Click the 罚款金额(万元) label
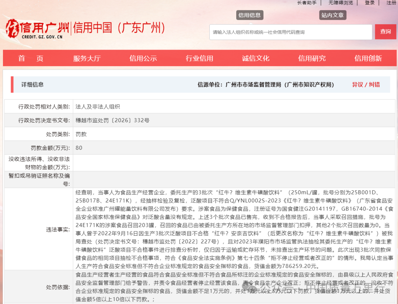 click(x=50, y=148)
